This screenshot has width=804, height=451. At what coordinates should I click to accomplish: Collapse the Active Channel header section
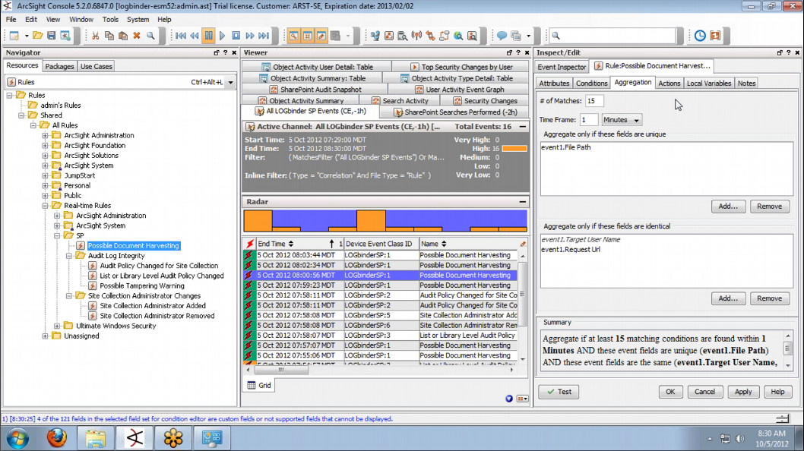(x=522, y=127)
